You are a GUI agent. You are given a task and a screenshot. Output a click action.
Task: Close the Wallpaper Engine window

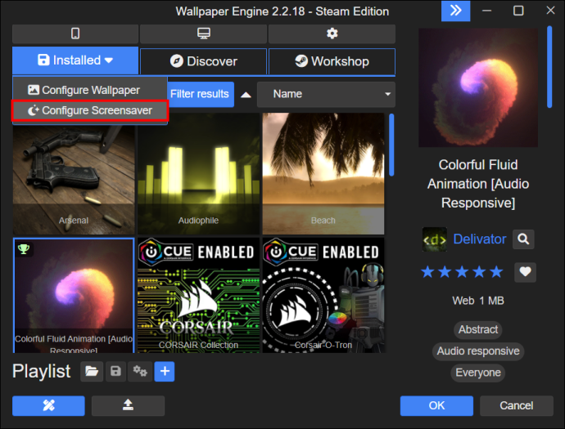tap(550, 11)
